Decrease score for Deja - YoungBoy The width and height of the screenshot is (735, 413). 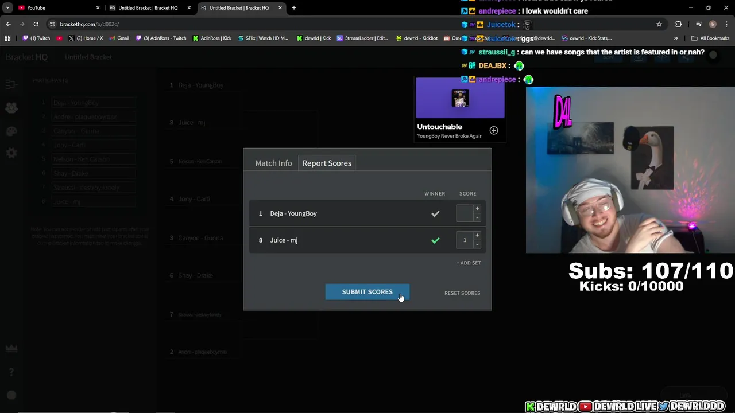coord(477,217)
